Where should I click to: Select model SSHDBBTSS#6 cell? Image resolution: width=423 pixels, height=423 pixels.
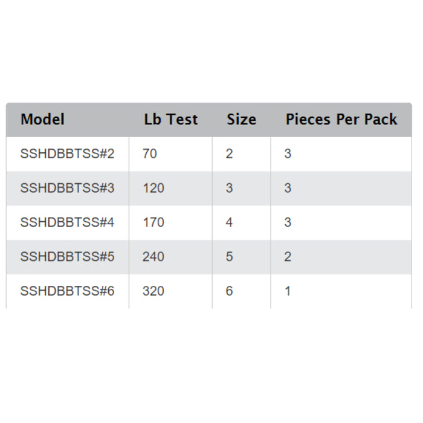[68, 291]
